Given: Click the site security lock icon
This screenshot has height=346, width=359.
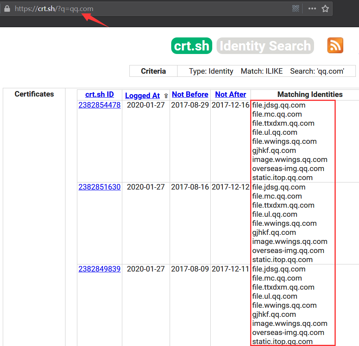Looking at the screenshot, I should click(x=7, y=9).
